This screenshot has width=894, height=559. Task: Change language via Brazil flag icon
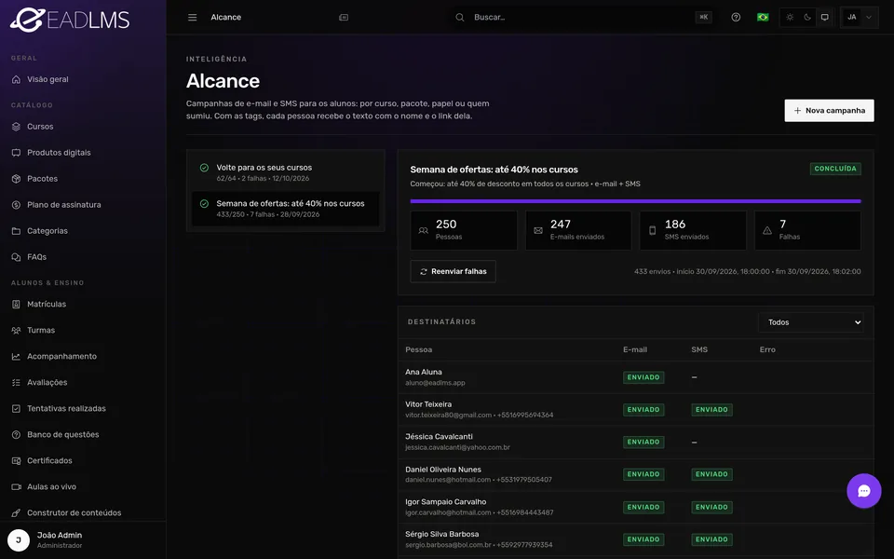(763, 17)
